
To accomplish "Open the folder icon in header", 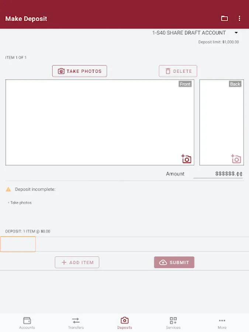I will pyautogui.click(x=224, y=18).
